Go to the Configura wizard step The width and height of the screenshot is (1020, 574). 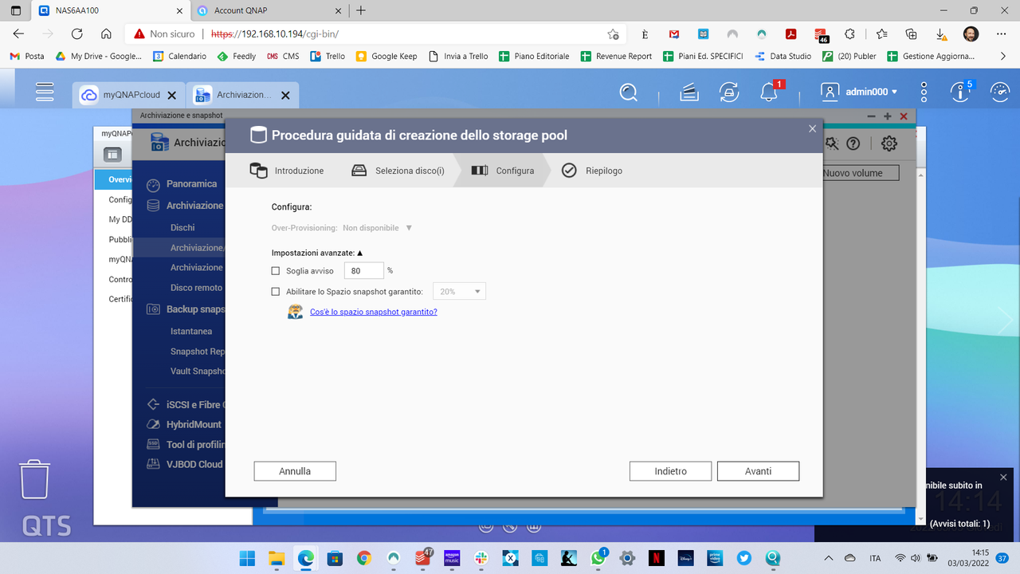click(x=503, y=171)
